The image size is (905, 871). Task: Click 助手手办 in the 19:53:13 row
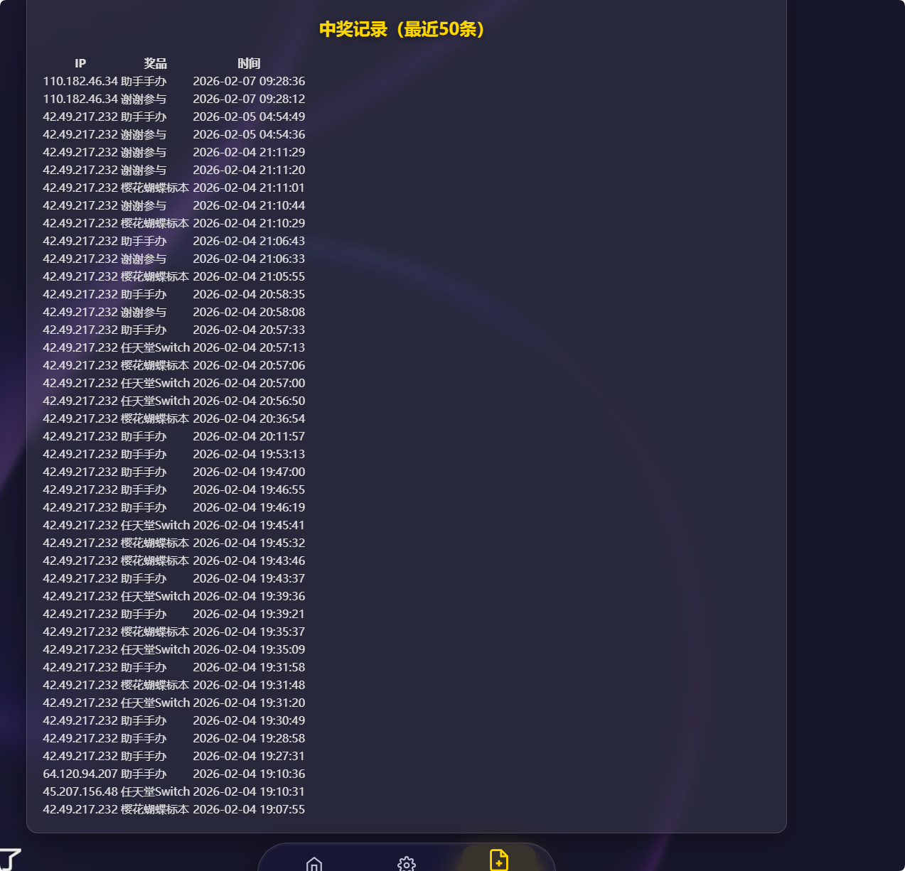tap(144, 454)
